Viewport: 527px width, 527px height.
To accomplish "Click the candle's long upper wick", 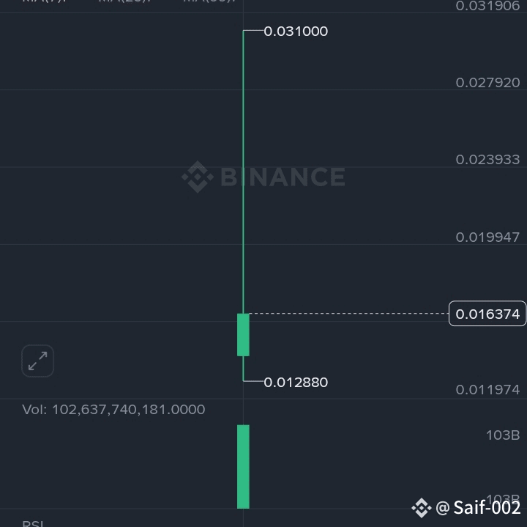I will [243, 172].
